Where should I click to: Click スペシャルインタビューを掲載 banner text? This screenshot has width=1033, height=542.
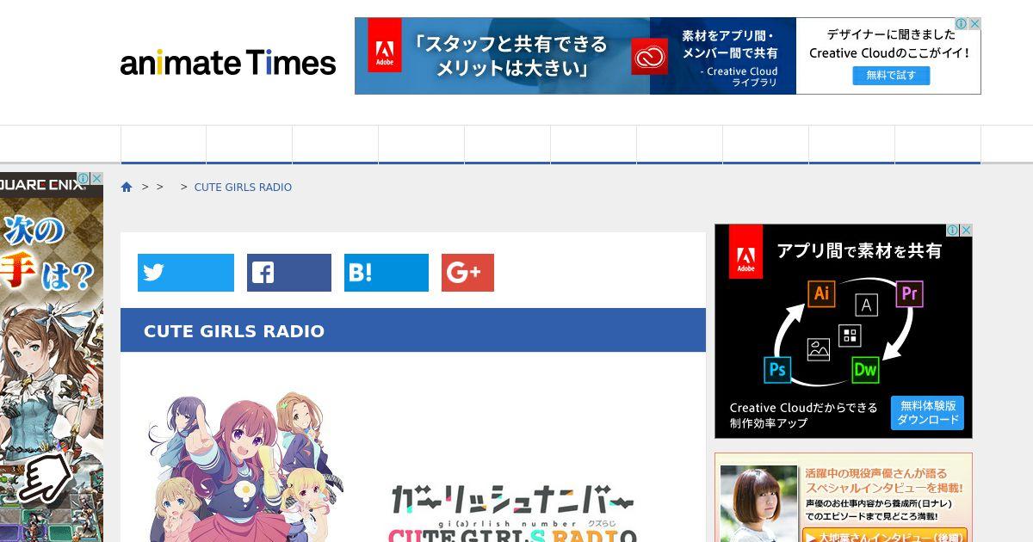tap(884, 487)
